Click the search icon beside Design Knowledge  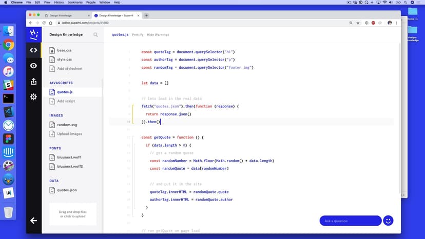click(95, 35)
